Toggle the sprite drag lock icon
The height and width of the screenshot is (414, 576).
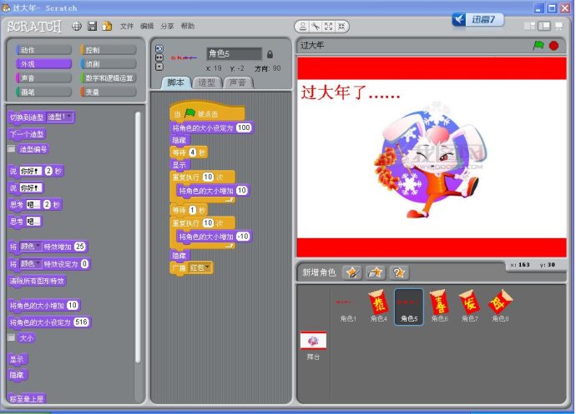[270, 54]
